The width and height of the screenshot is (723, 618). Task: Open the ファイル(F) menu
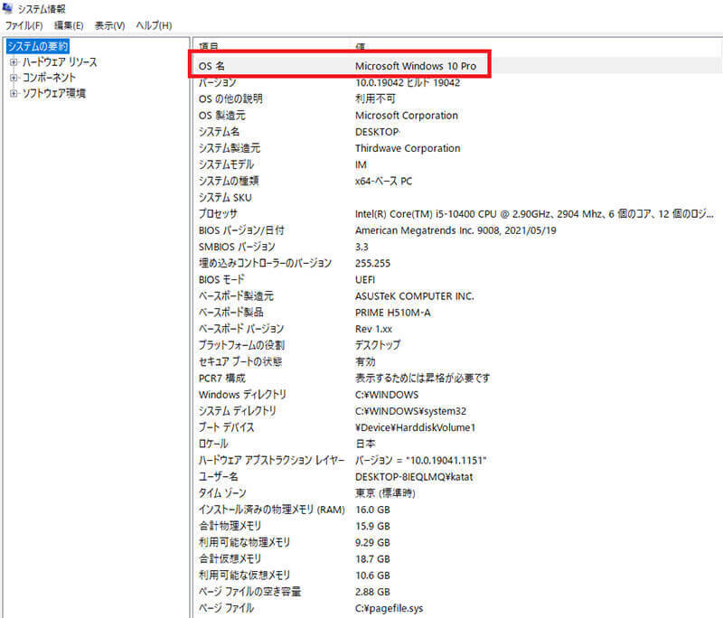(24, 25)
